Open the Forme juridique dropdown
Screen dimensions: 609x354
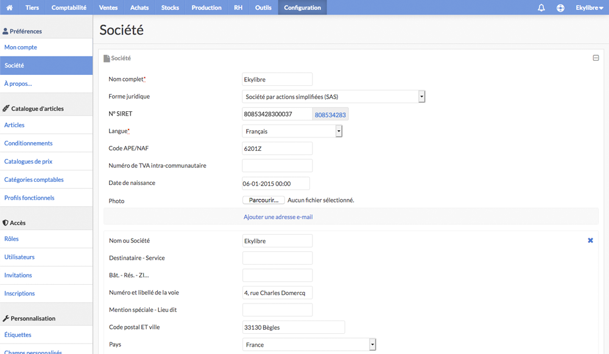coord(334,97)
